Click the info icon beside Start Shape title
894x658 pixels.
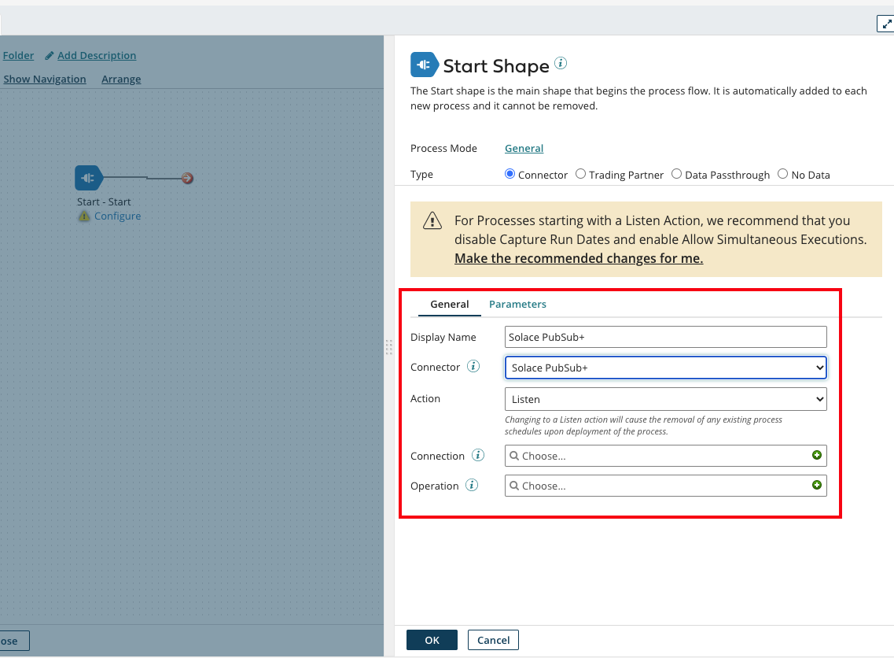561,64
